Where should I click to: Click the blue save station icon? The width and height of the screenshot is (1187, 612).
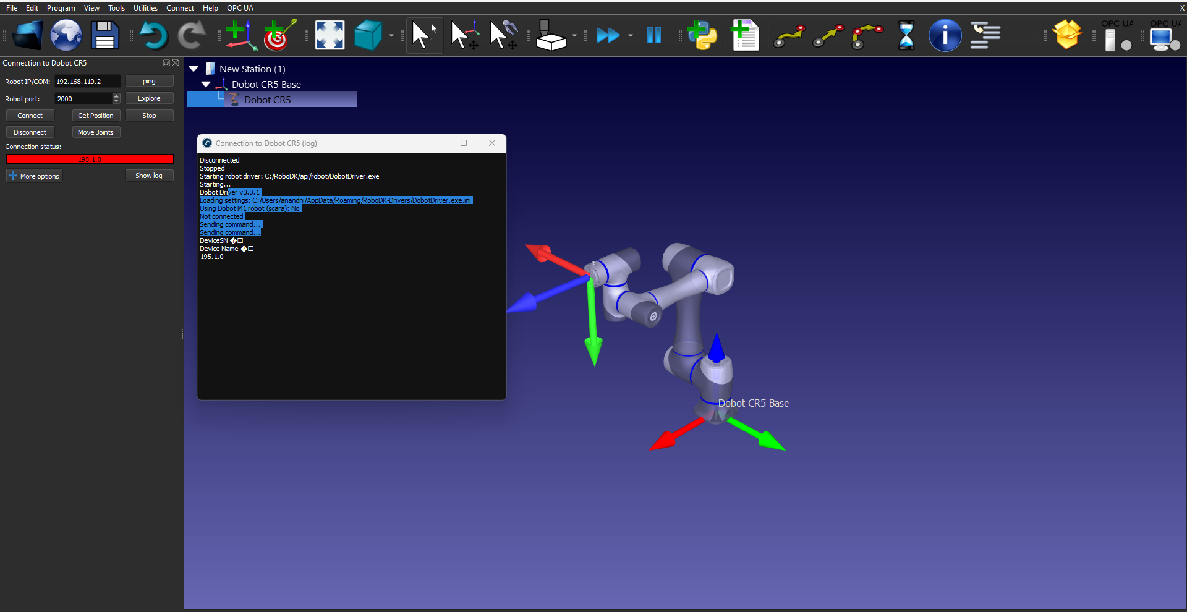coord(105,35)
